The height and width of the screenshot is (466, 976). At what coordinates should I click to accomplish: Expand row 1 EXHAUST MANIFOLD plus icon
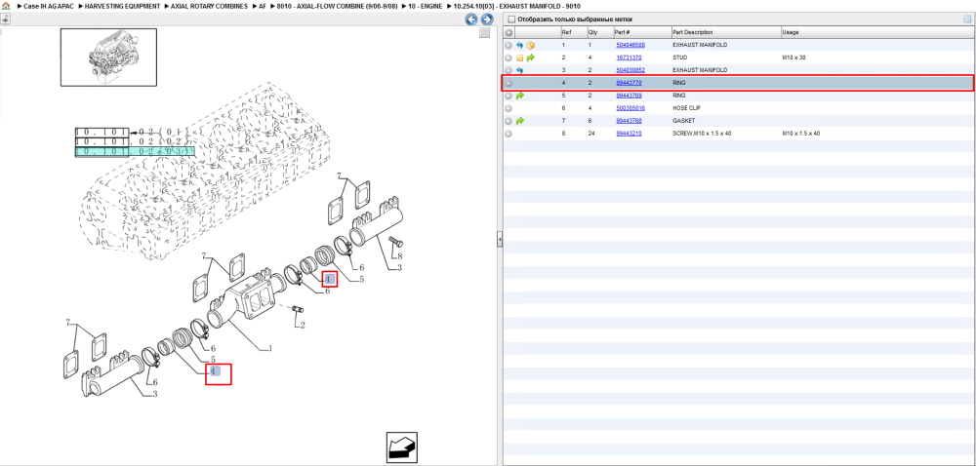[508, 46]
